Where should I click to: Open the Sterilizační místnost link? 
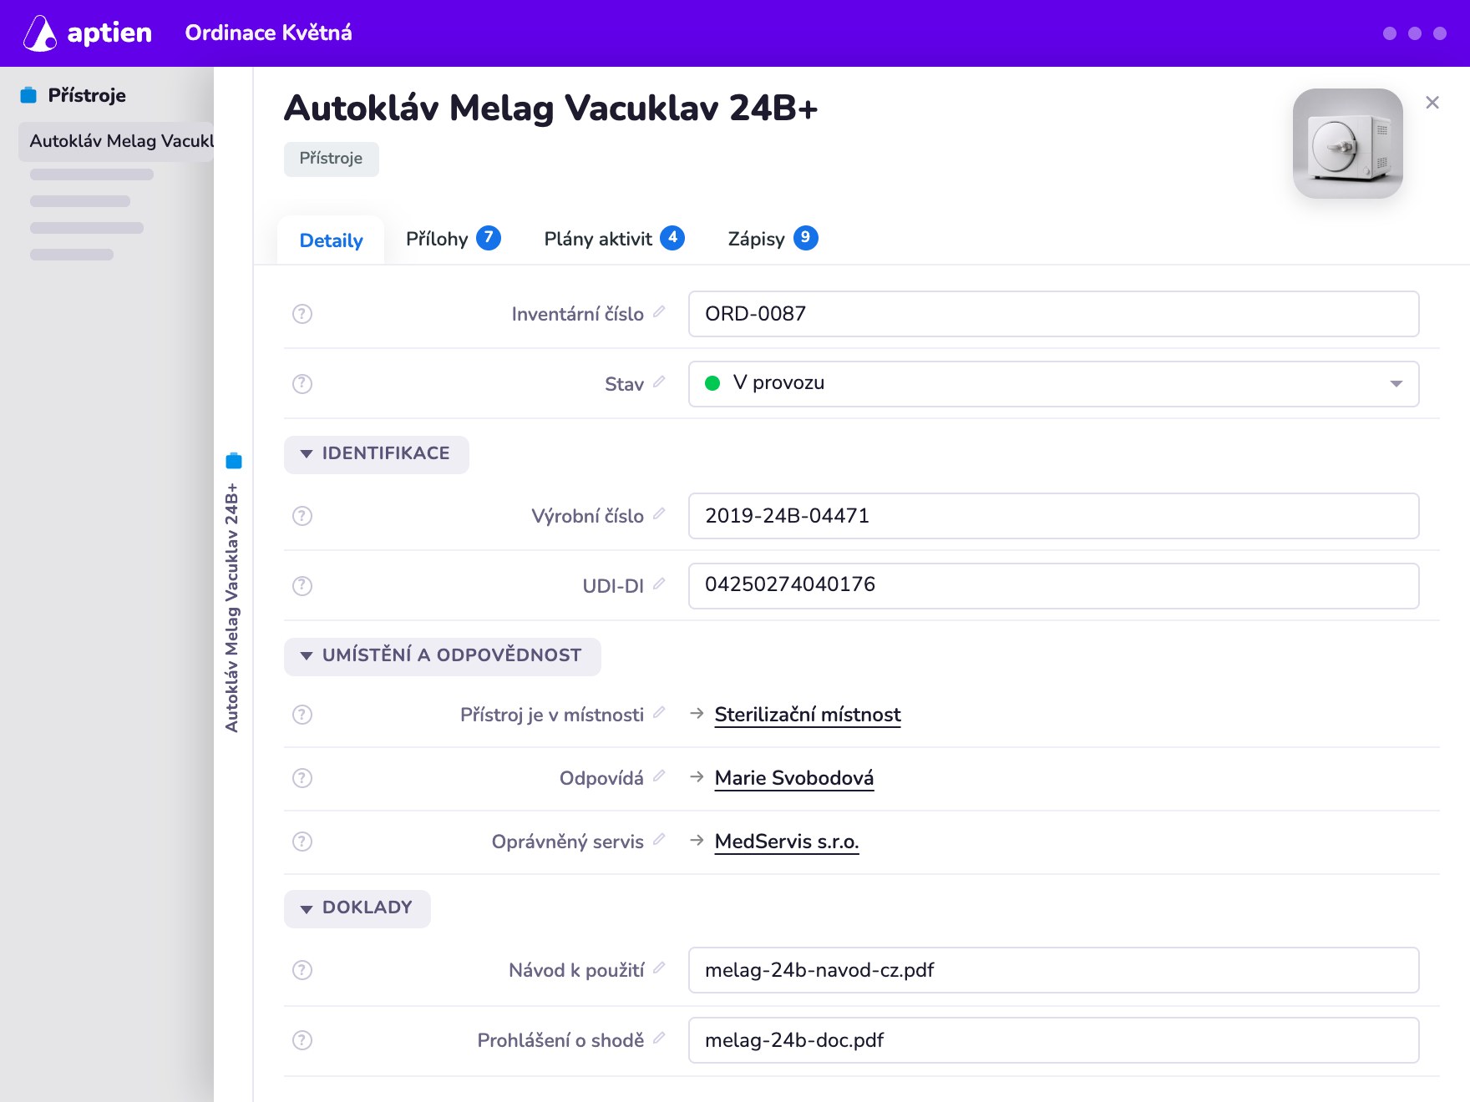[x=807, y=715]
